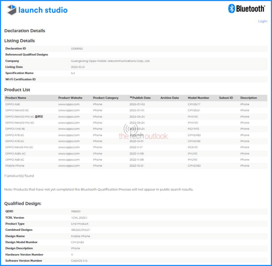Screen dimensions: 272x266
Task: Click the Combined Designs value
Action: [81, 230]
